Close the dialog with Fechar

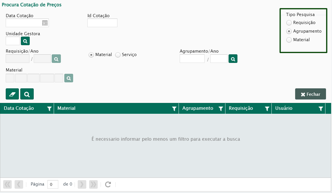click(x=310, y=94)
